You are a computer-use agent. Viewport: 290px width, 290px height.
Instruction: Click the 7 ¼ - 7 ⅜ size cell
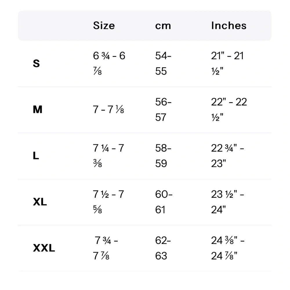point(108,155)
